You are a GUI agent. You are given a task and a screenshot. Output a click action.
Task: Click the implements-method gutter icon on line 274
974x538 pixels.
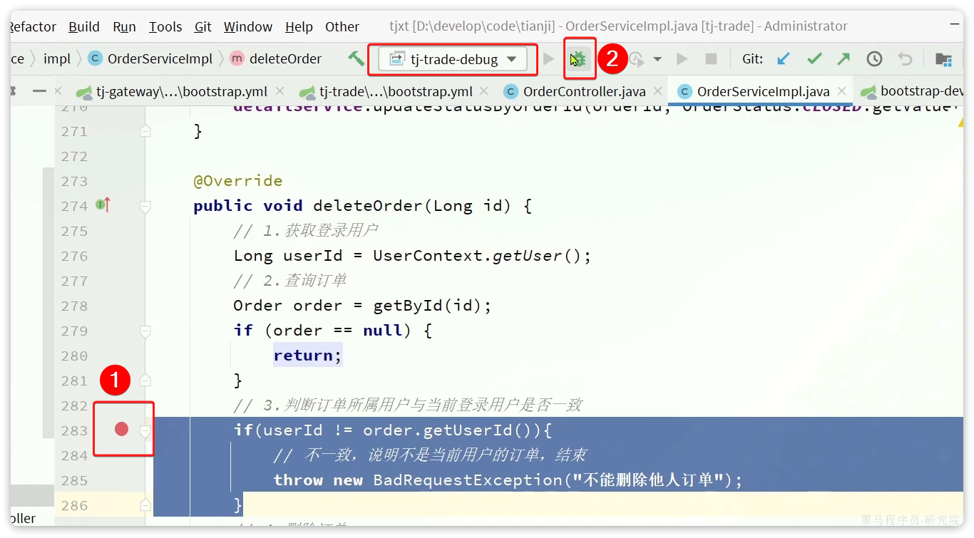tap(103, 205)
